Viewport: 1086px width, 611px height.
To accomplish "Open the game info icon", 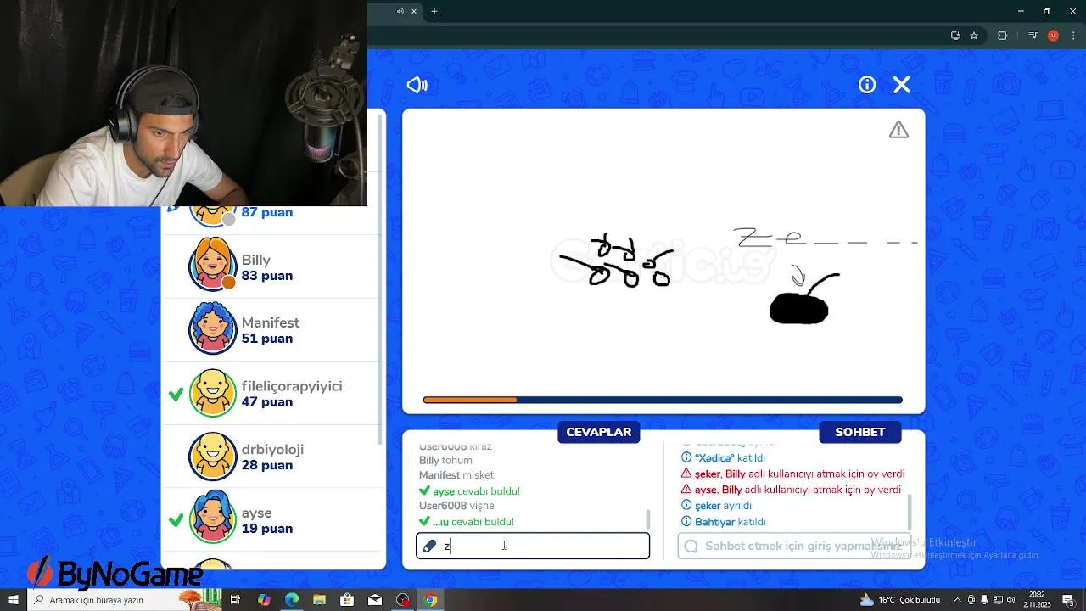I will tap(867, 85).
